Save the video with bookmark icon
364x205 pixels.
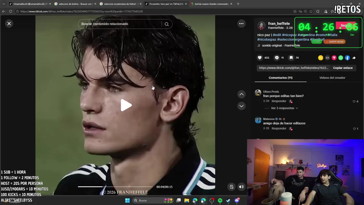tap(291, 58)
